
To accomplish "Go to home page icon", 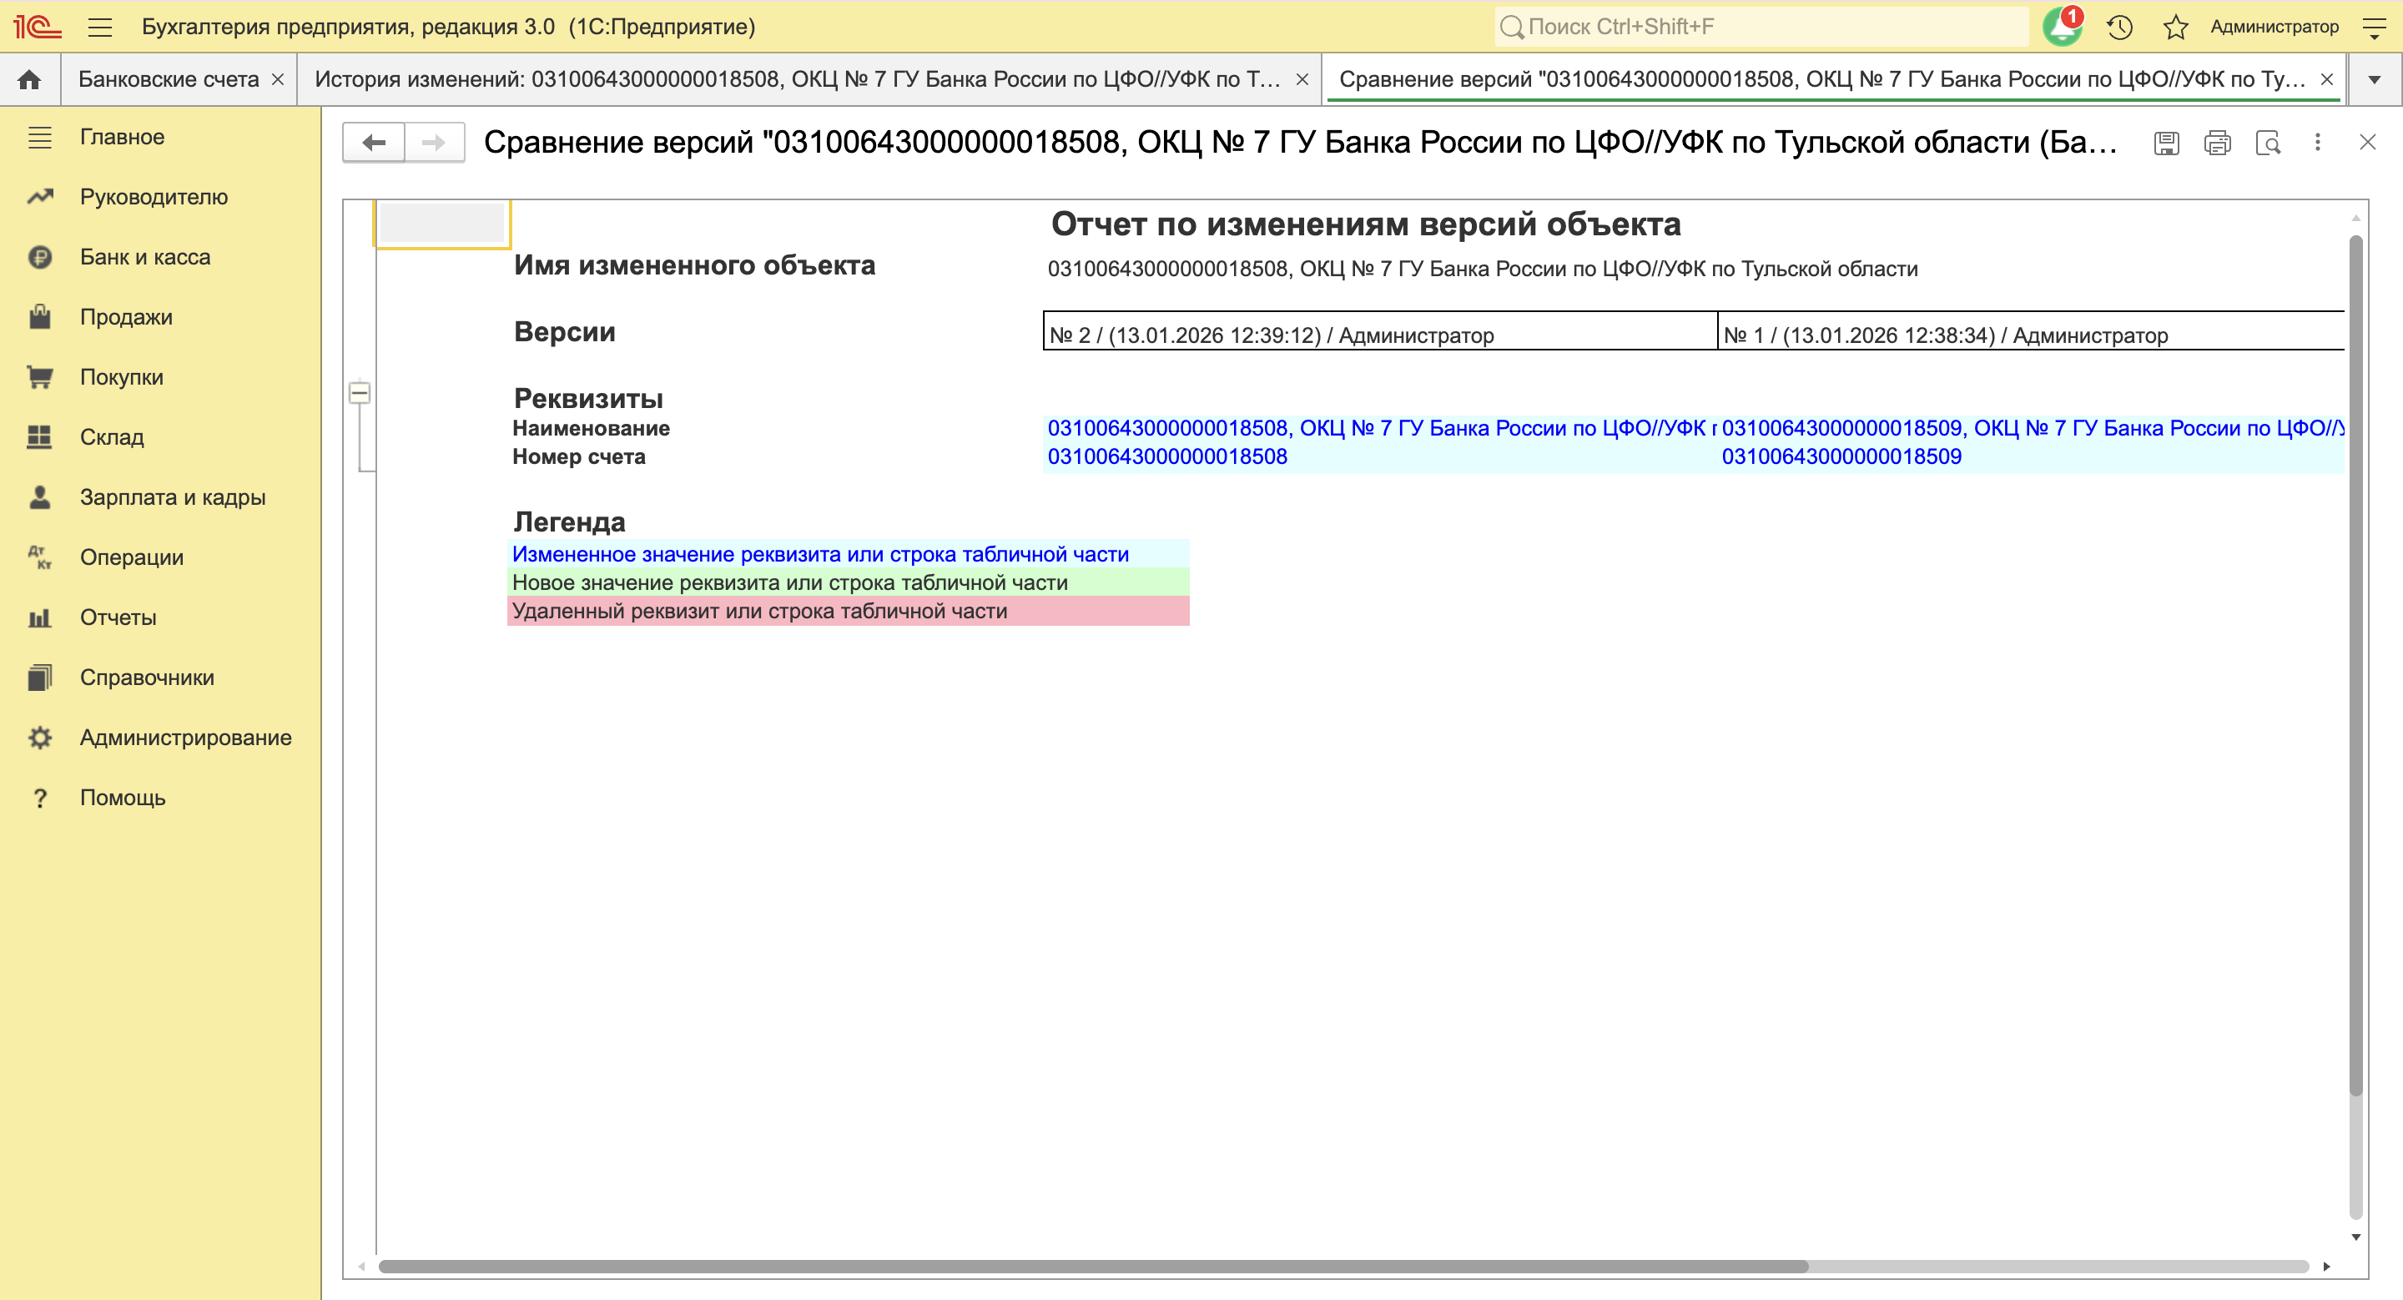I will [30, 79].
